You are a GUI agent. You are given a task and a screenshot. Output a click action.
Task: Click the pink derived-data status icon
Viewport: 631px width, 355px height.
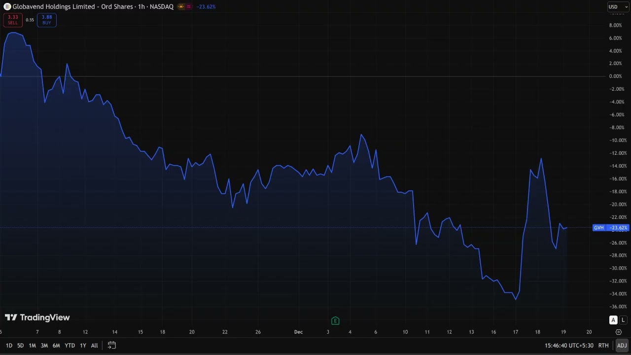click(x=189, y=6)
